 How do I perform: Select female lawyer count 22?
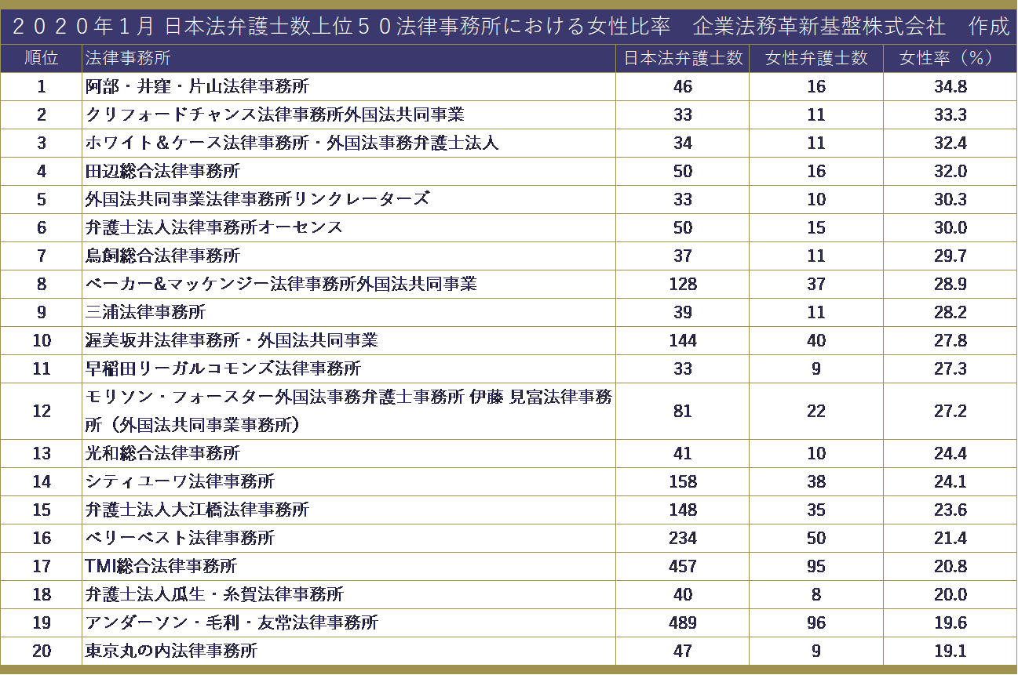click(x=816, y=412)
